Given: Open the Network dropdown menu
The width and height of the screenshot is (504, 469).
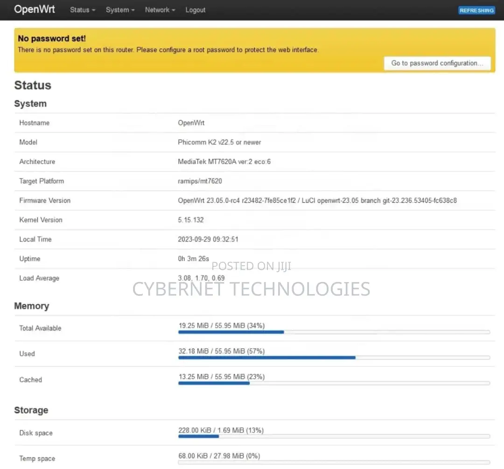Looking at the screenshot, I should pos(160,10).
